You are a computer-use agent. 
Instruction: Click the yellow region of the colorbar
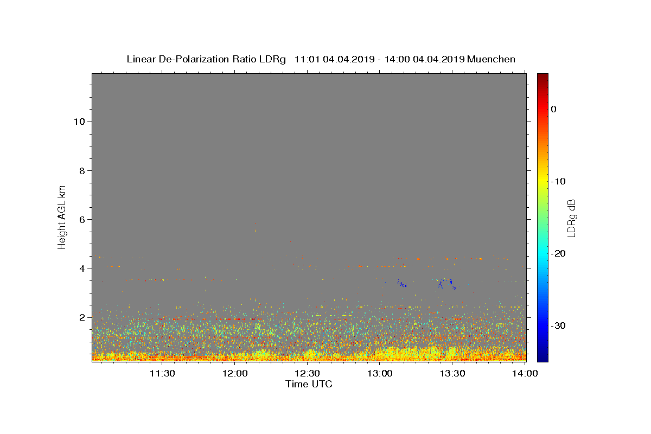click(542, 179)
